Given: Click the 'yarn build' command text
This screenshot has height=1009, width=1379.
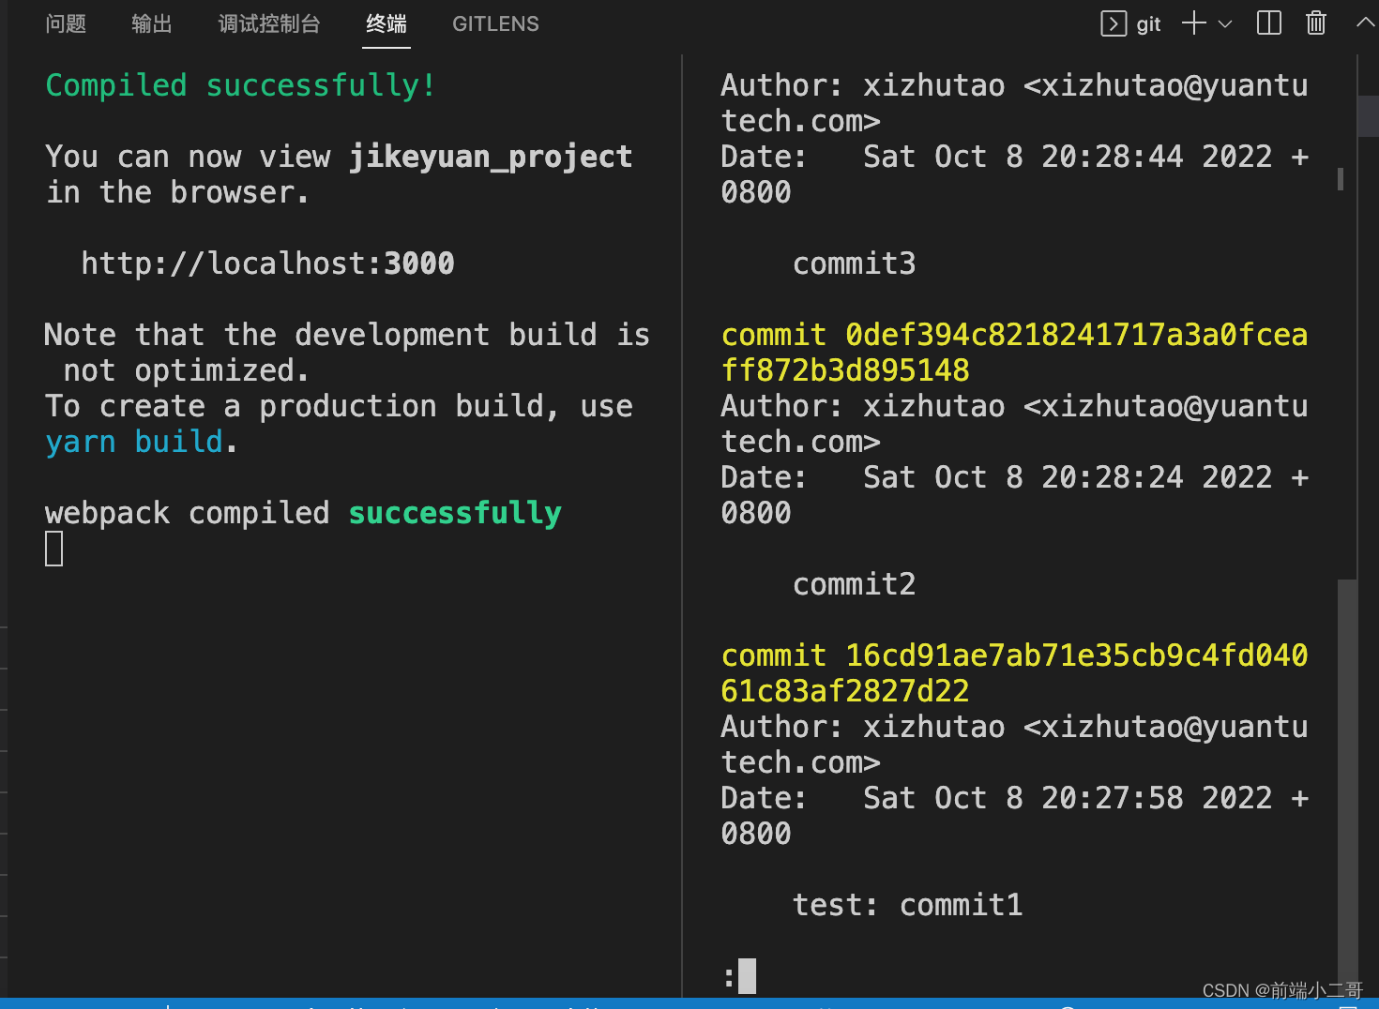Looking at the screenshot, I should tap(134, 442).
